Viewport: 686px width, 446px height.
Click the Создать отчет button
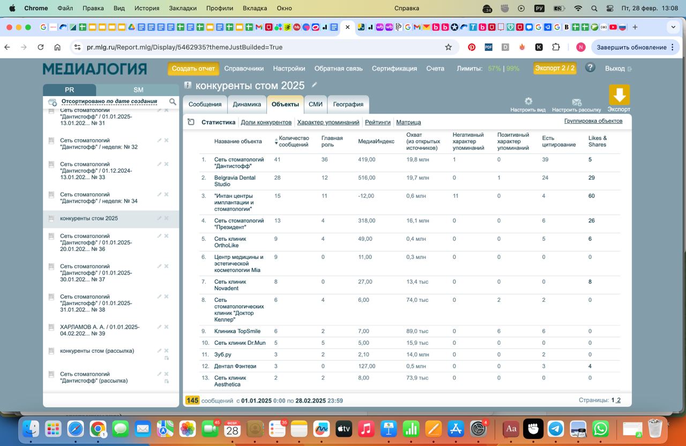(x=193, y=69)
